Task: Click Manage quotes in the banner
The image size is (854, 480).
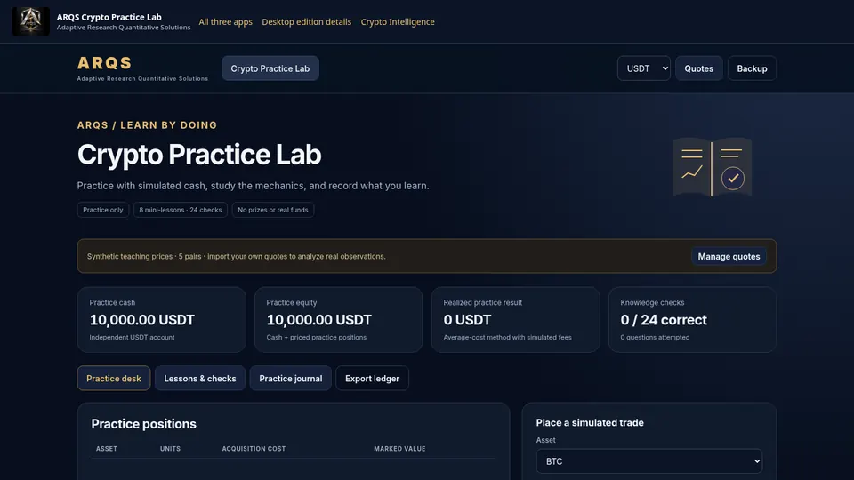Action: (x=729, y=256)
